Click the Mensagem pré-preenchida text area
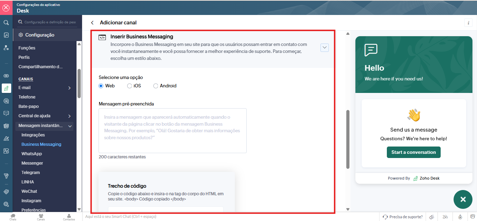Screen dimensions: 477x221 click(x=172, y=131)
